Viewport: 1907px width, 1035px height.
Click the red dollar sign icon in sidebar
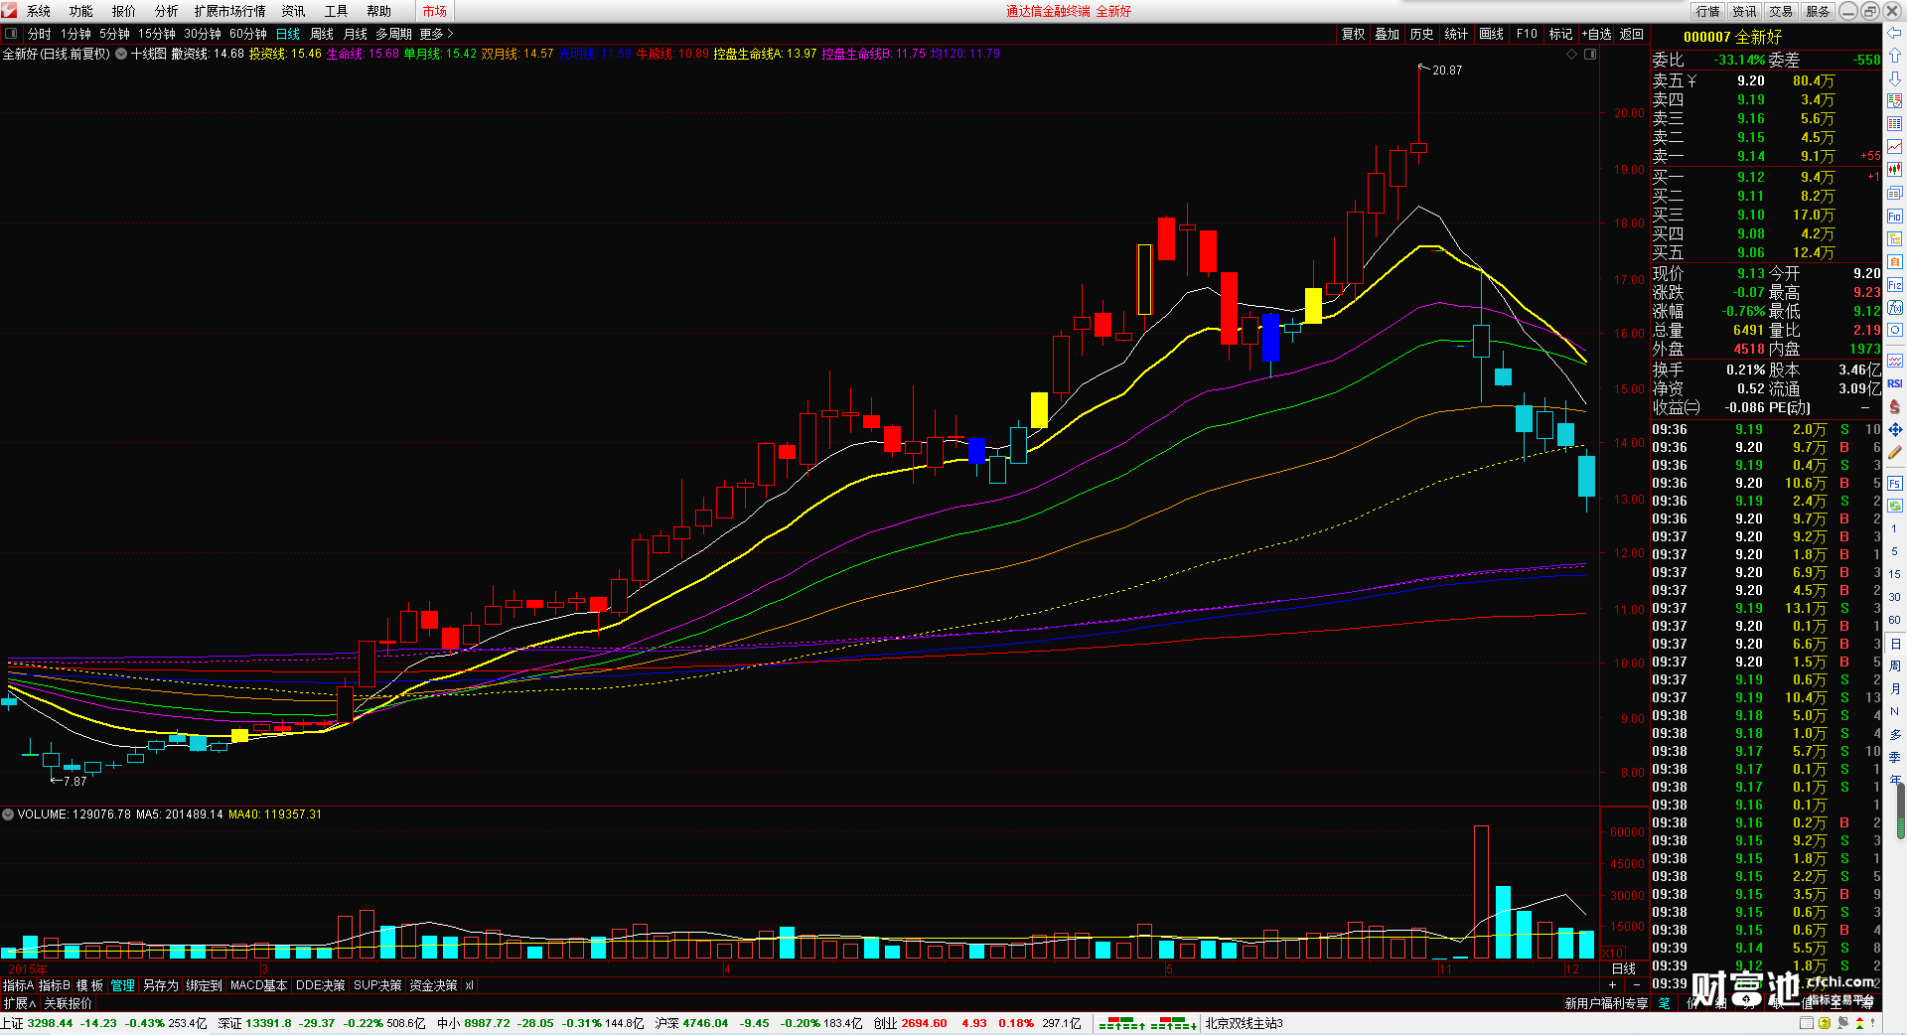pyautogui.click(x=1895, y=406)
